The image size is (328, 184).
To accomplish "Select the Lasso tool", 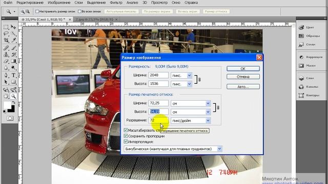I will click(x=6, y=34).
